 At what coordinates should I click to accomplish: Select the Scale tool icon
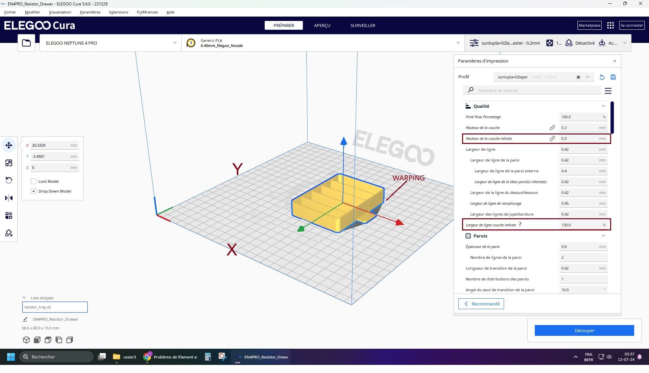(9, 163)
